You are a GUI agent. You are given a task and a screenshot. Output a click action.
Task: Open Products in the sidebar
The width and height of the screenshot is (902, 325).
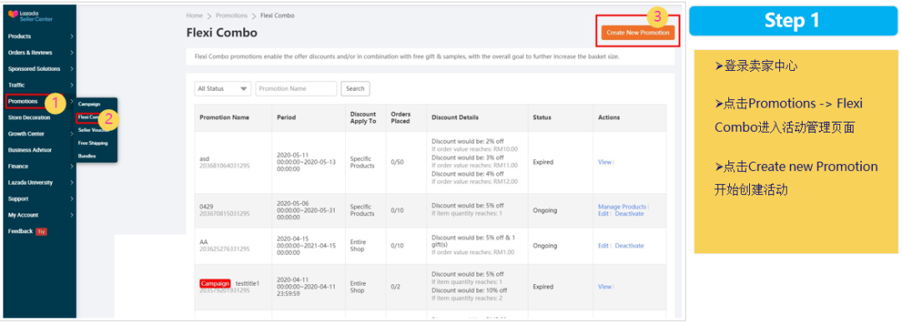[x=19, y=36]
